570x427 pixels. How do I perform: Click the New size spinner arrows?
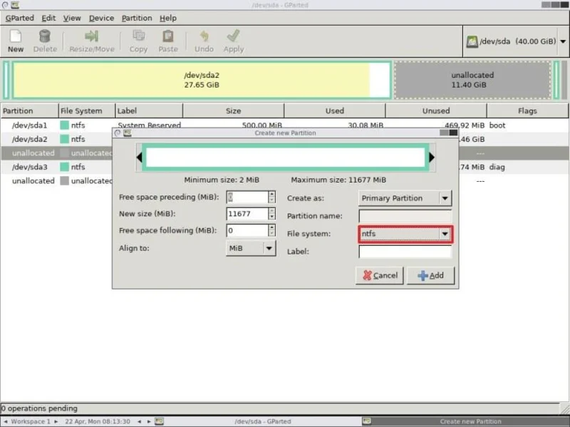point(271,214)
